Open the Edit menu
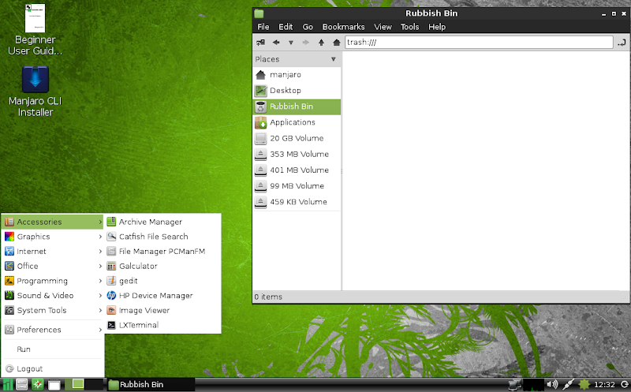This screenshot has width=631, height=392. point(286,27)
